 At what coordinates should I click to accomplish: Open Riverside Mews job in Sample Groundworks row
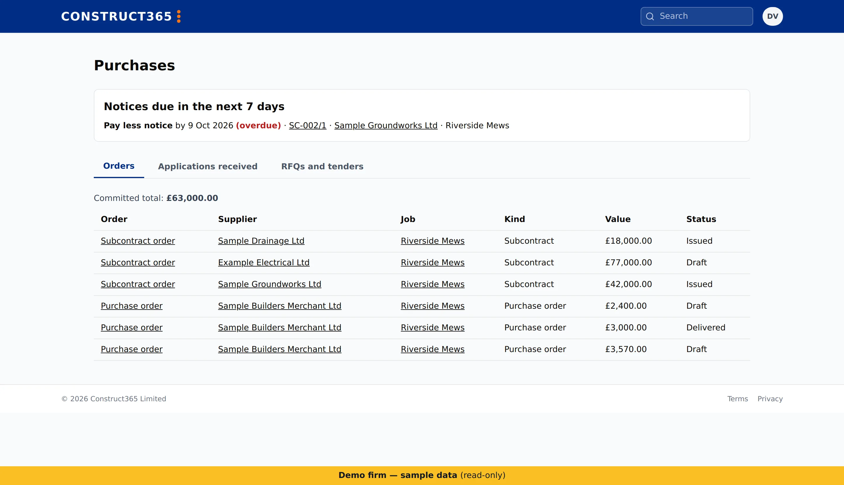click(433, 284)
